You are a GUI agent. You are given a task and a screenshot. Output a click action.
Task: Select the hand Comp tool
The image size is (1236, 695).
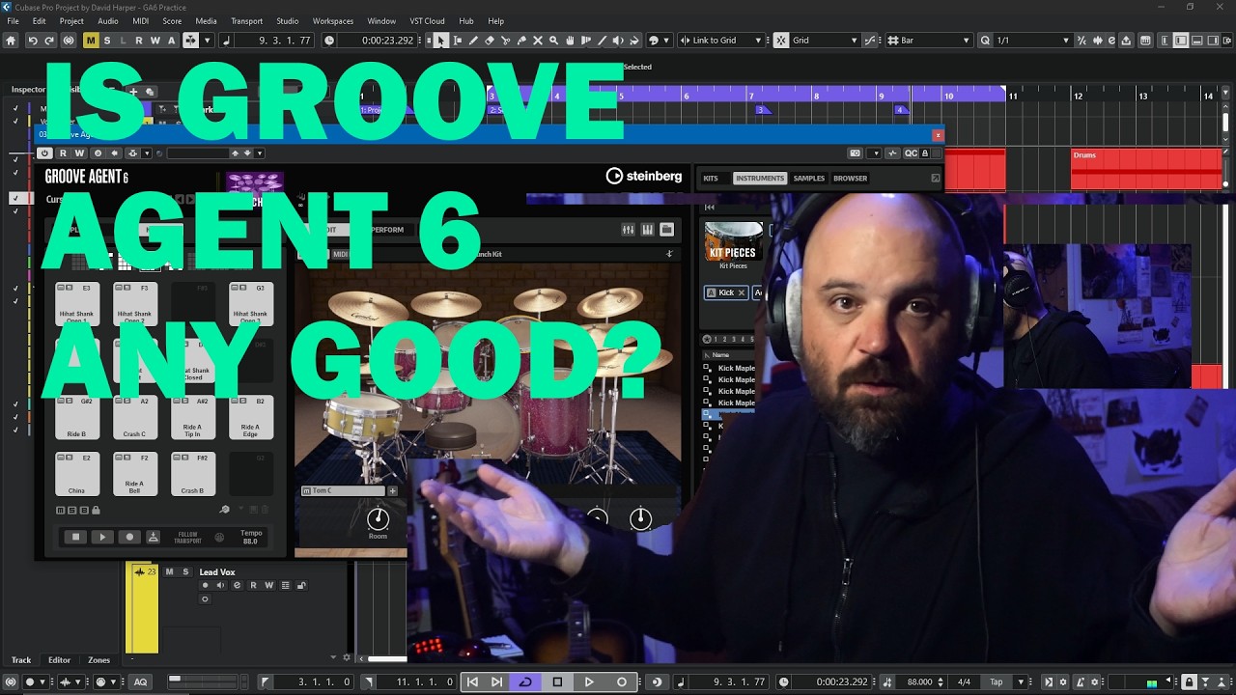click(570, 41)
